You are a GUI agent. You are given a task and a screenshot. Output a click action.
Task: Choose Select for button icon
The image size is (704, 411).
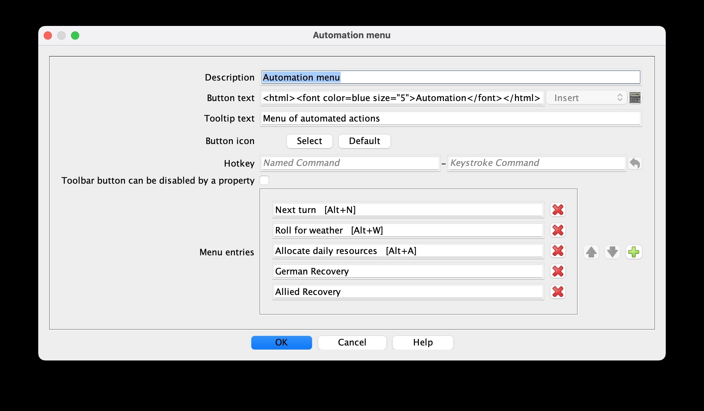pyautogui.click(x=310, y=141)
